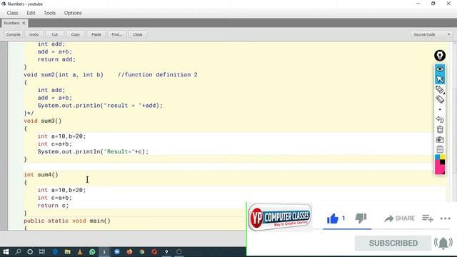Click the thumbs up like icon
The height and width of the screenshot is (257, 457).
pyautogui.click(x=333, y=218)
